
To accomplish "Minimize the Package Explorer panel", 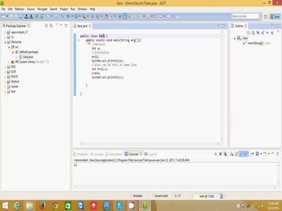I will click(x=61, y=25).
